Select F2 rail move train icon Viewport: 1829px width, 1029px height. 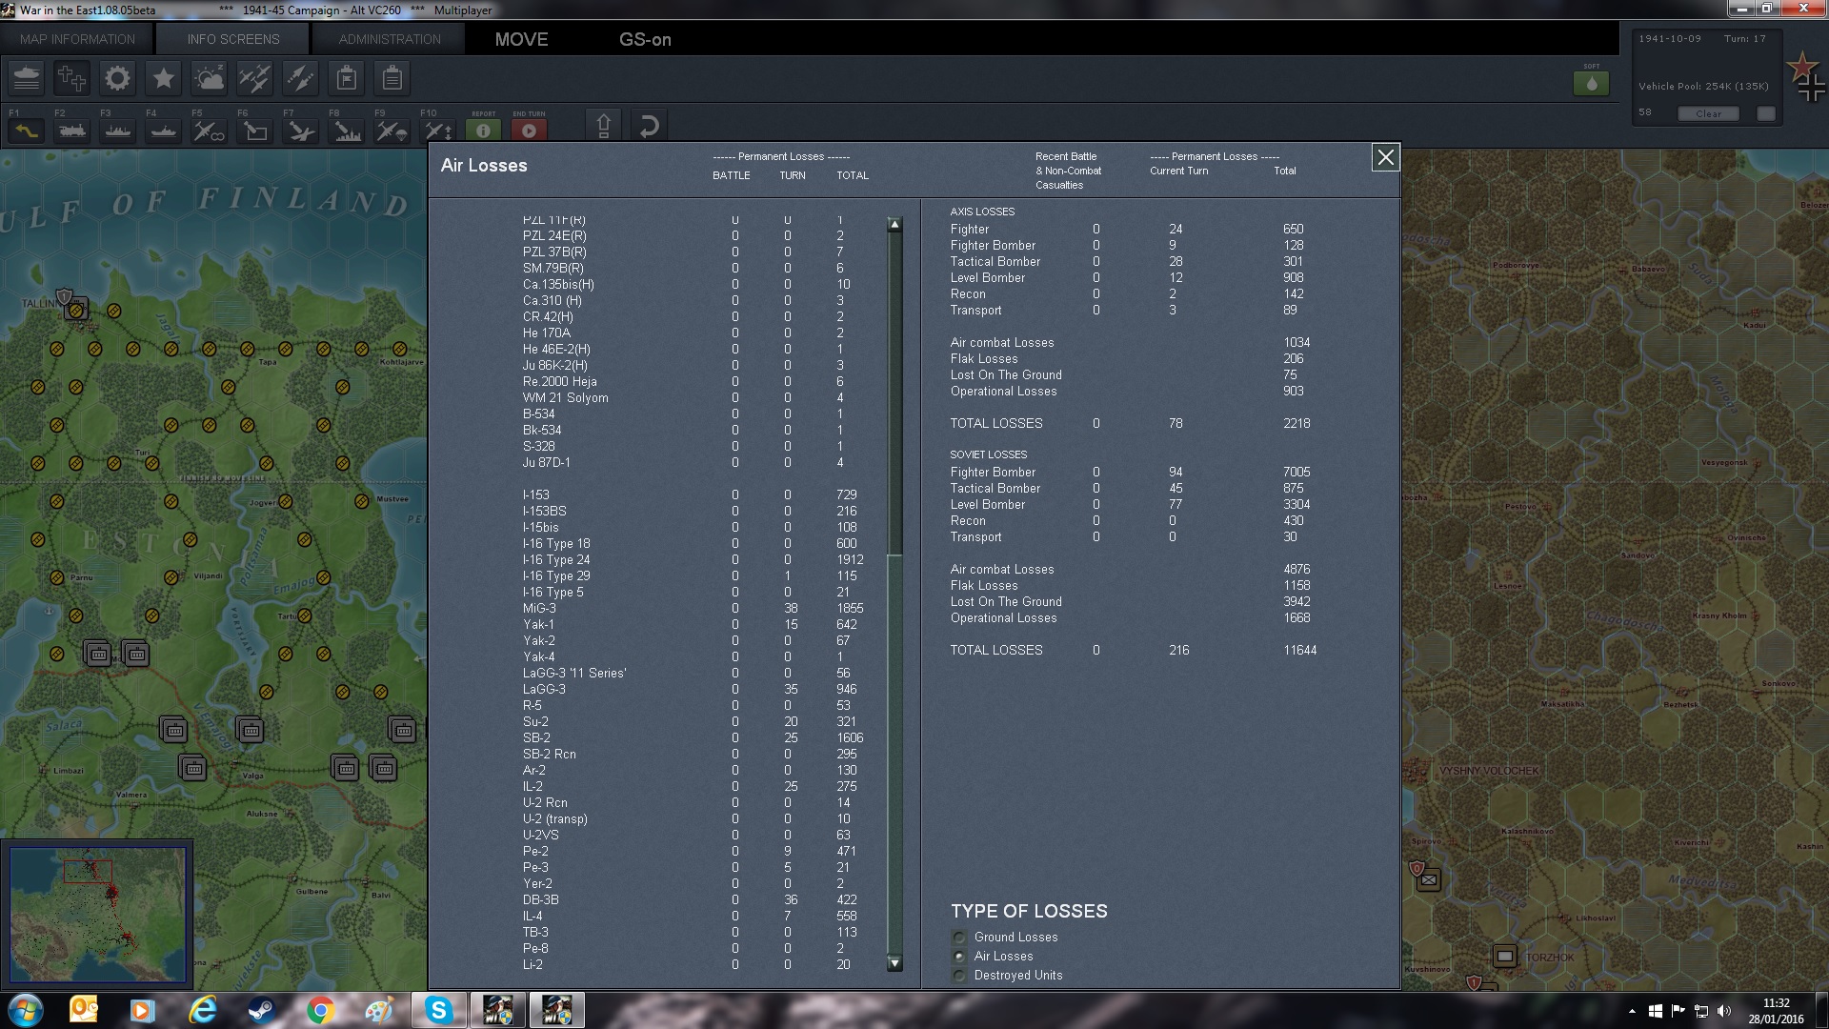[72, 131]
